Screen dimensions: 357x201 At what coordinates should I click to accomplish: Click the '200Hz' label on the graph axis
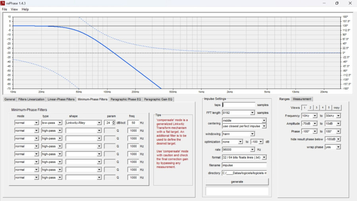[x=135, y=92]
